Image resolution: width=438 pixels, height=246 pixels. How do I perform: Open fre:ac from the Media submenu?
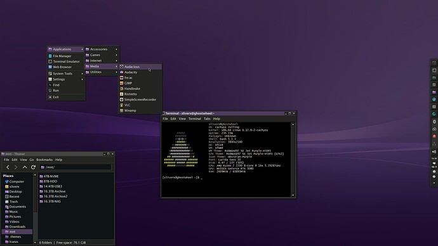(140, 77)
